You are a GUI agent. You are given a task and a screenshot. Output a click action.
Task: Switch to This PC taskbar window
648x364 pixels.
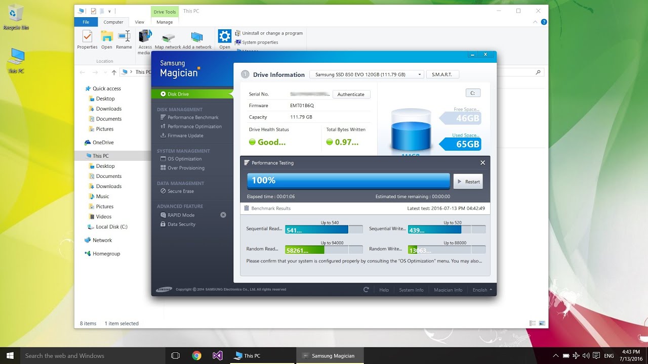coord(263,355)
